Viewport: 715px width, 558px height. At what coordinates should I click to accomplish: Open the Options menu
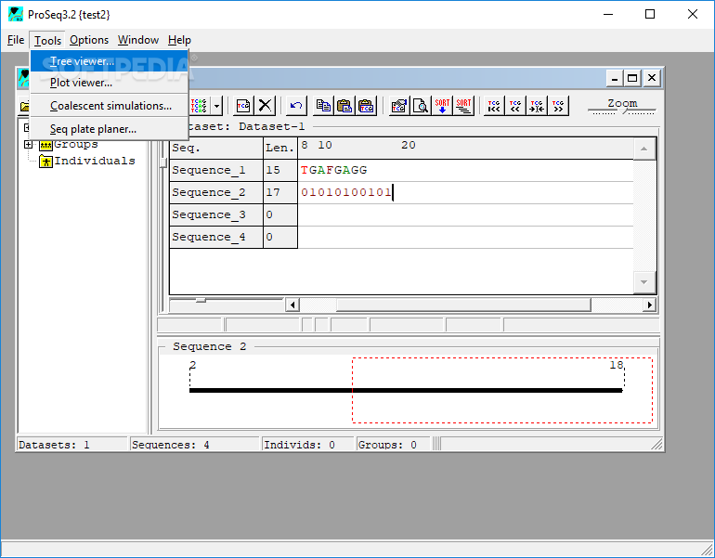(x=89, y=40)
